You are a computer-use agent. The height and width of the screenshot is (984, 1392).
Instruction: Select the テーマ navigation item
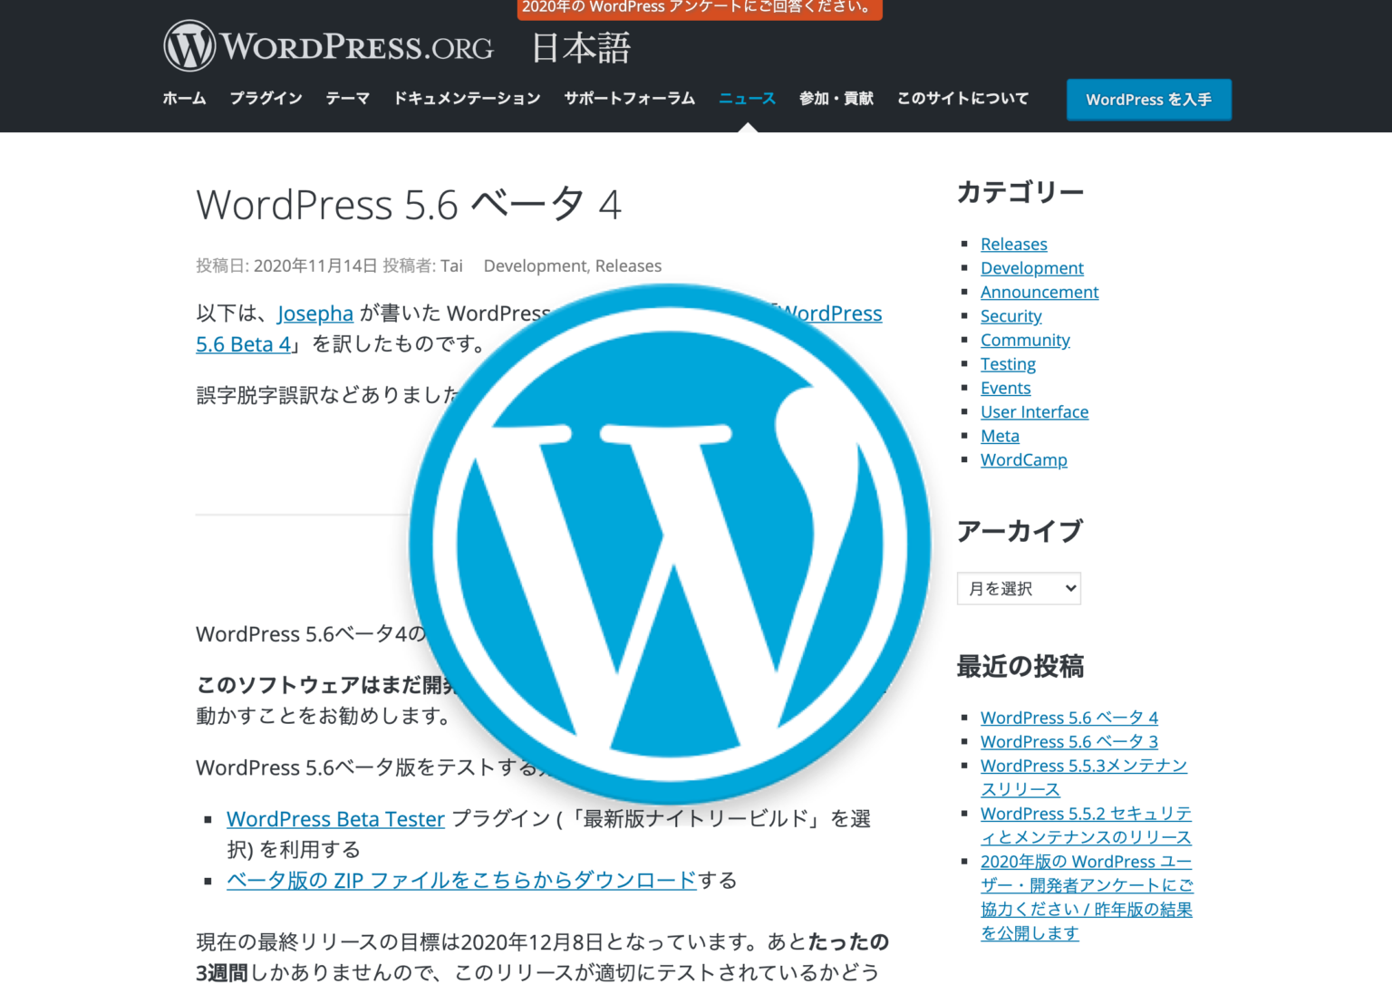pyautogui.click(x=347, y=98)
